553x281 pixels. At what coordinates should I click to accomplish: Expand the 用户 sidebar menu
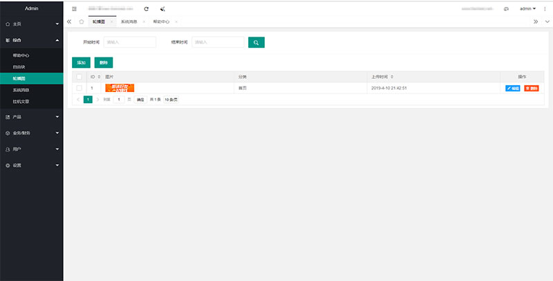tap(32, 149)
